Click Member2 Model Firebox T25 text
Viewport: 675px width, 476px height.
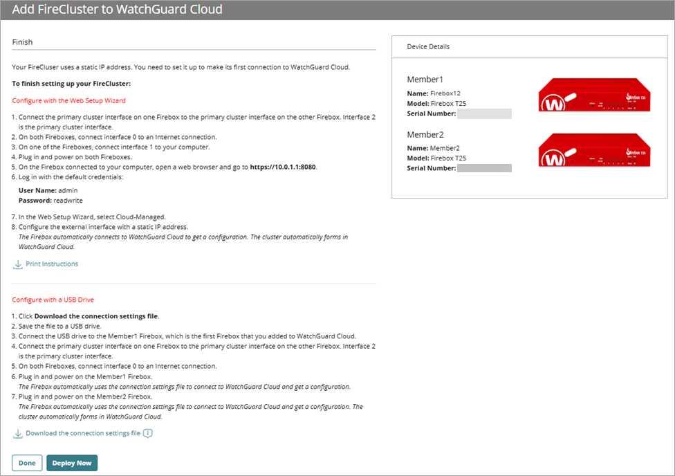pos(436,158)
